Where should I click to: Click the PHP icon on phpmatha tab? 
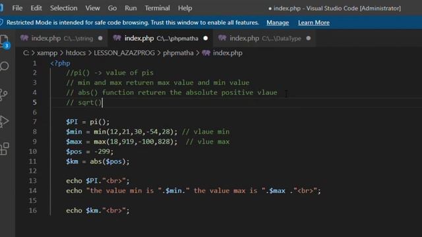tap(117, 38)
